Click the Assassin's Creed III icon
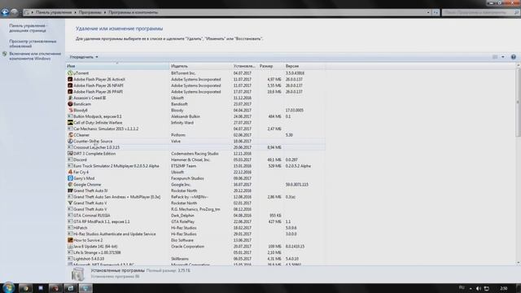 [70, 98]
